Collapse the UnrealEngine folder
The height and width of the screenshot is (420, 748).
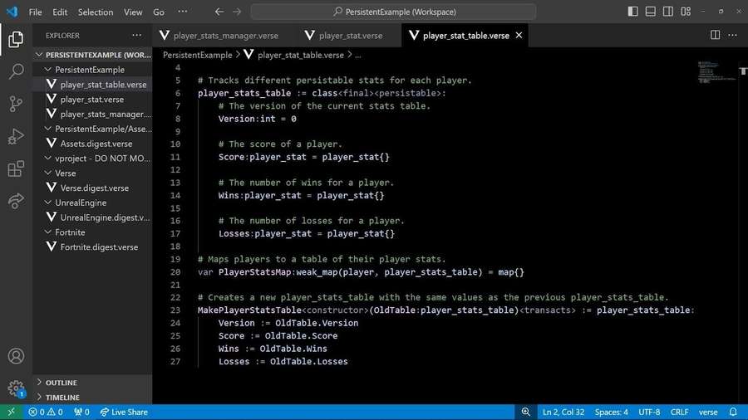tap(81, 203)
